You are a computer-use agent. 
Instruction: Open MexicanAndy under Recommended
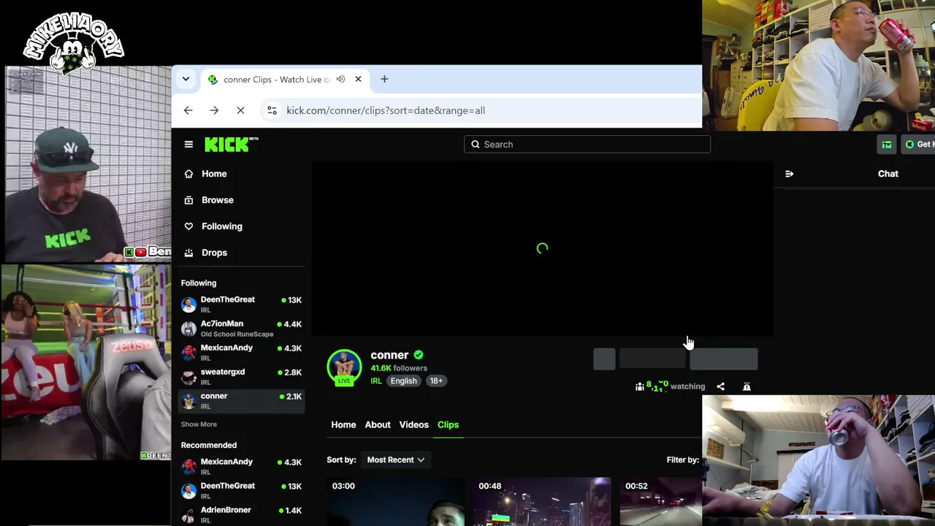[241, 466]
